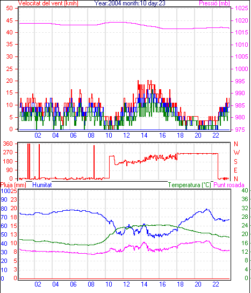The width and height of the screenshot is (251, 293).
Task: Click the S compass label beside the direction chart
Action: tap(236, 161)
